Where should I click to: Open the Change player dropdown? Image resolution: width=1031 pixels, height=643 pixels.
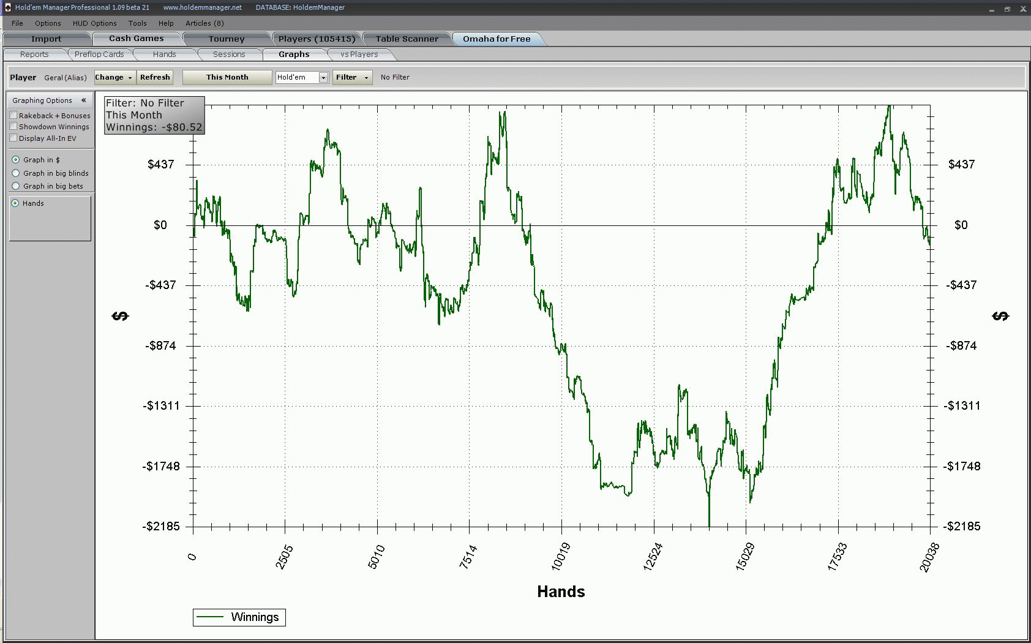point(114,77)
